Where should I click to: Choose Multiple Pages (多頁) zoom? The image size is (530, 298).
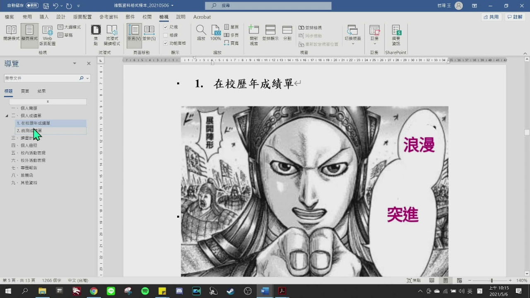(x=231, y=35)
